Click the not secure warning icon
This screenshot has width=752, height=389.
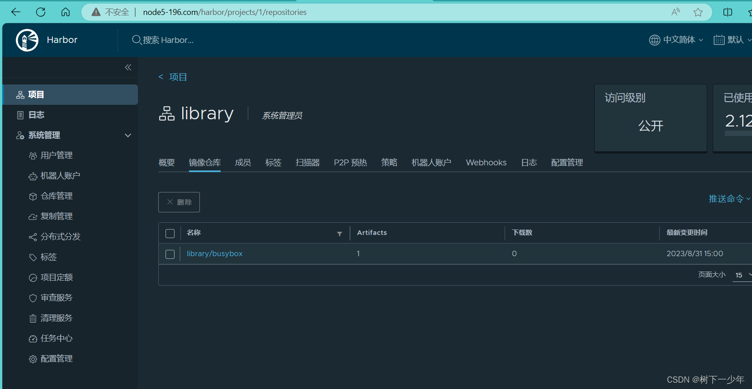point(96,12)
